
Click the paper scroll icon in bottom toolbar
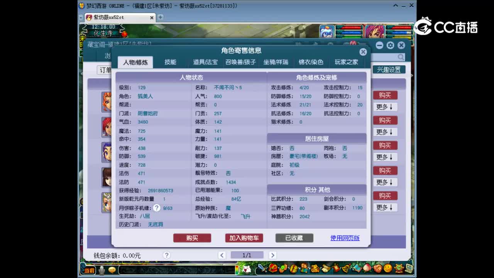[326, 268]
